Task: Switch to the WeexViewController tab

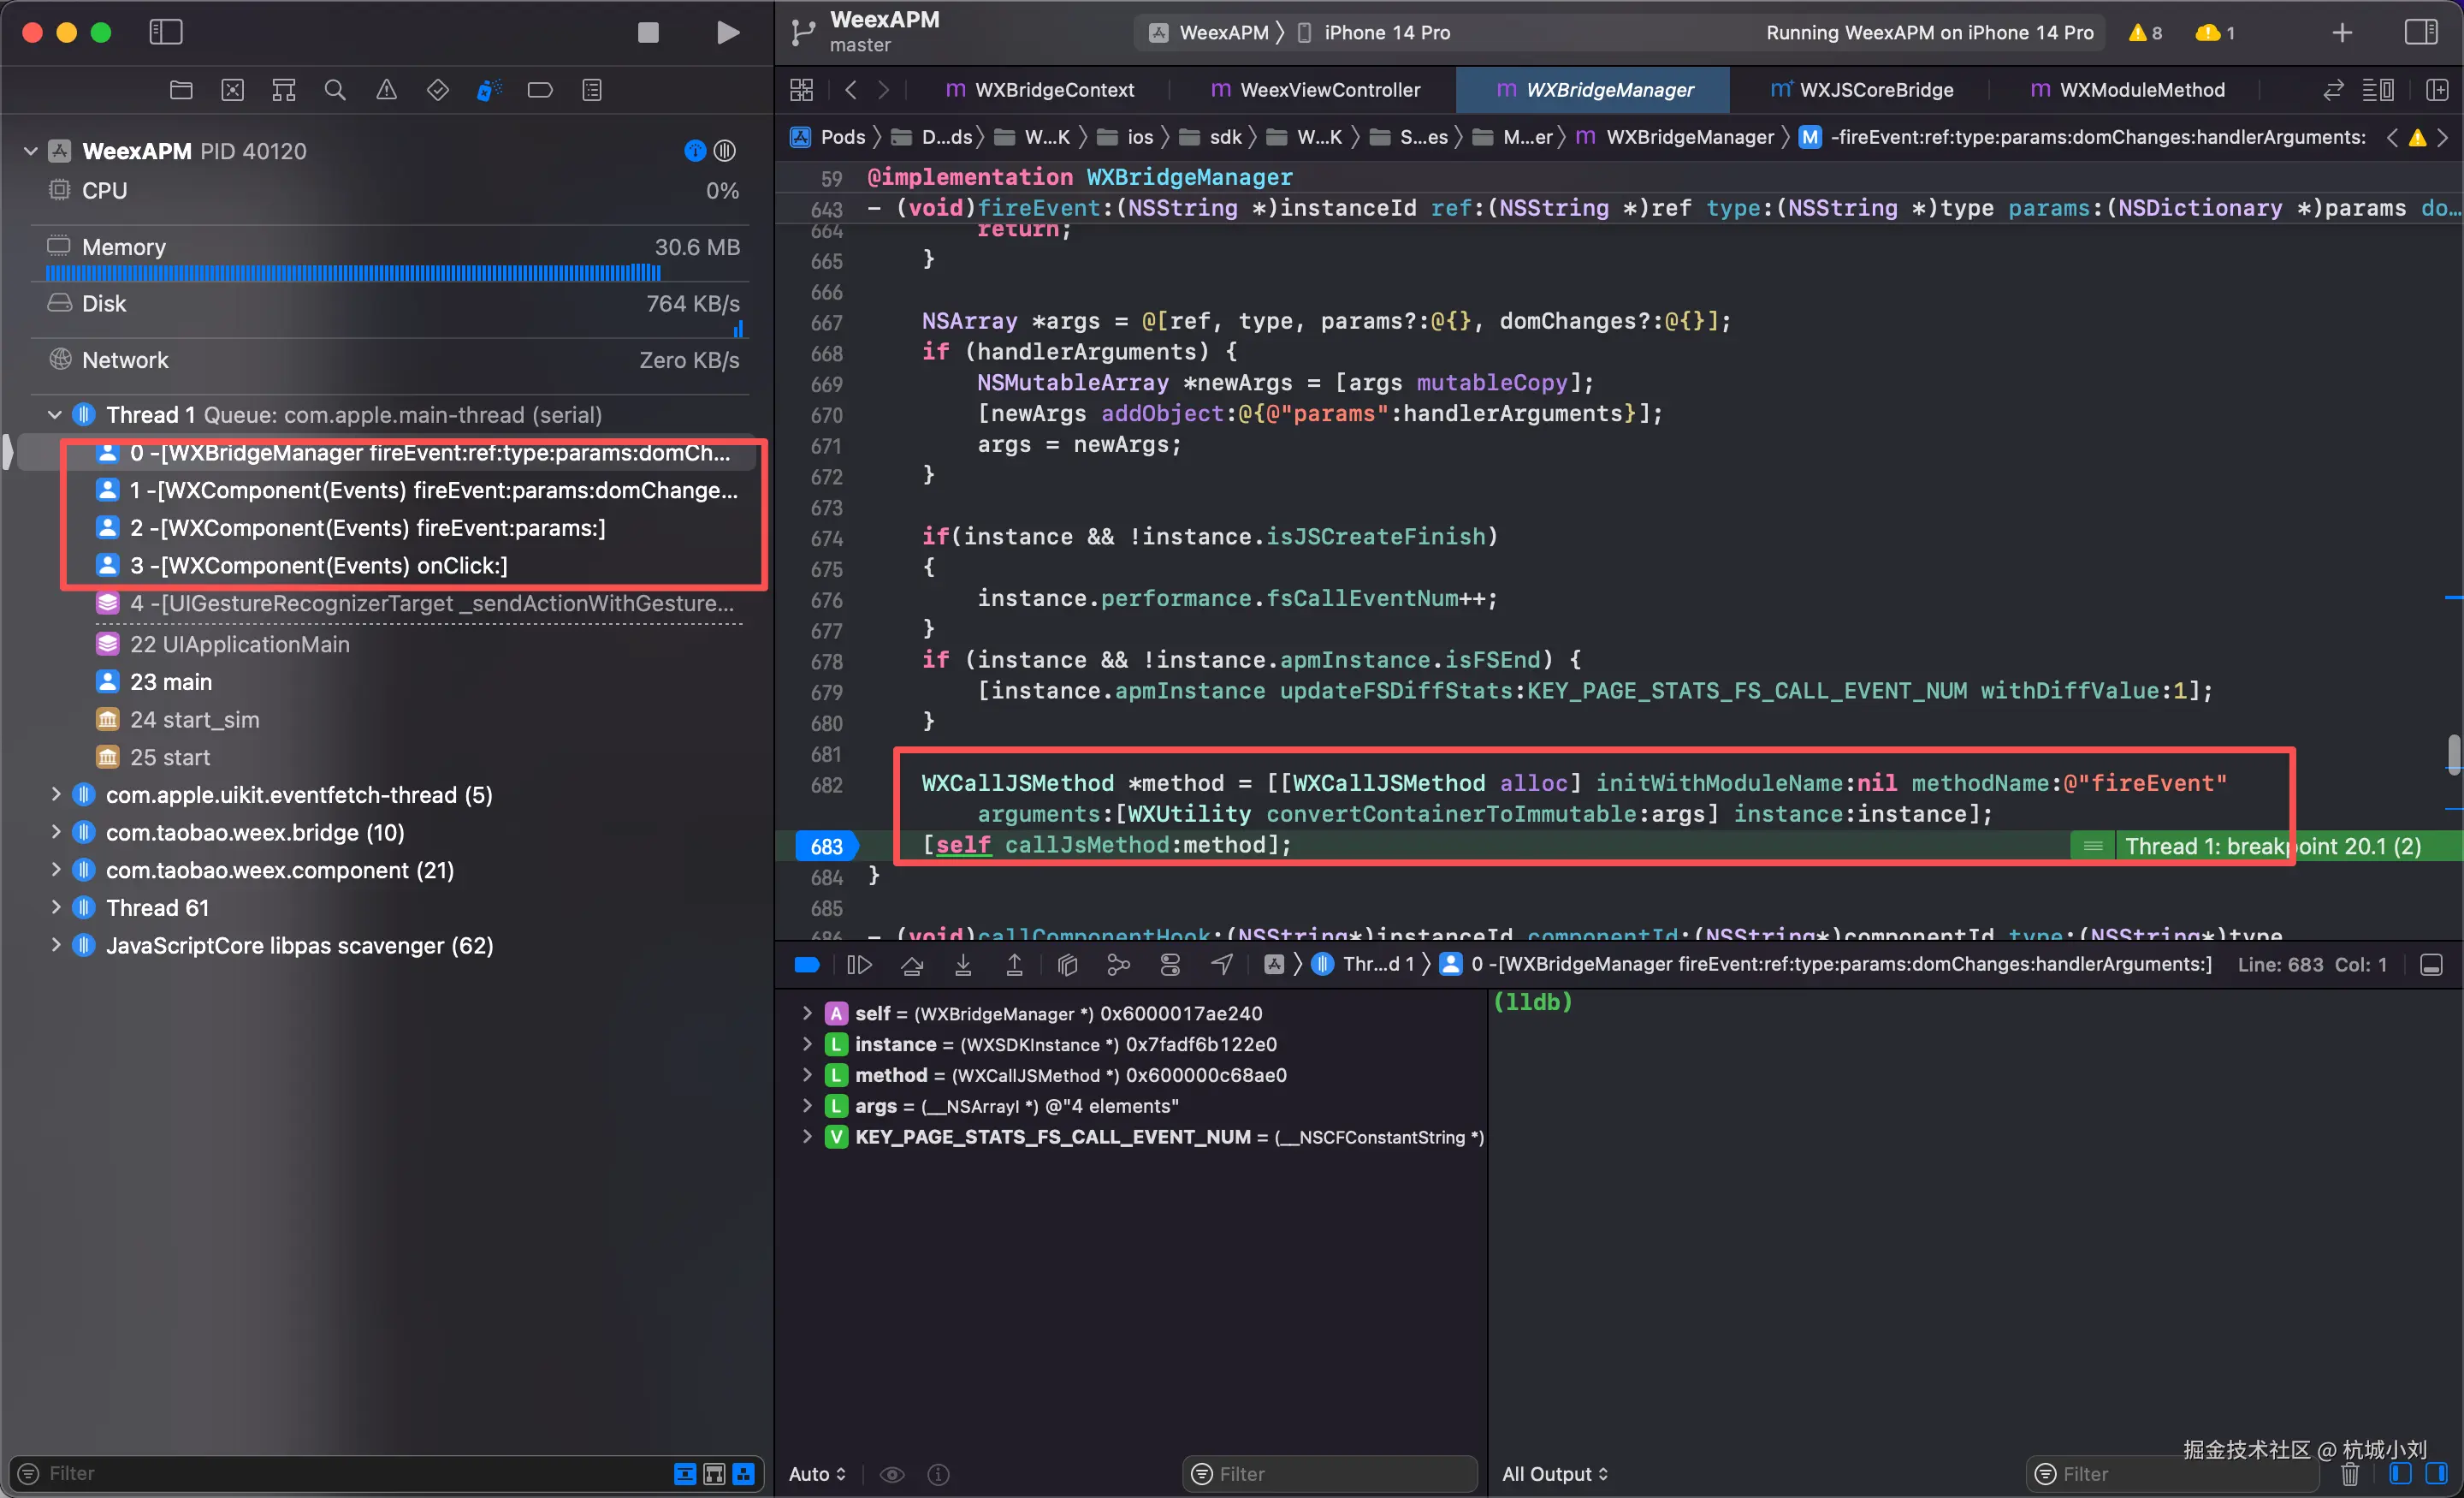Action: point(1316,90)
